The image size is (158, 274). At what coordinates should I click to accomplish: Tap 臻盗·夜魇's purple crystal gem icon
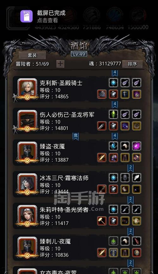(x=137, y=146)
